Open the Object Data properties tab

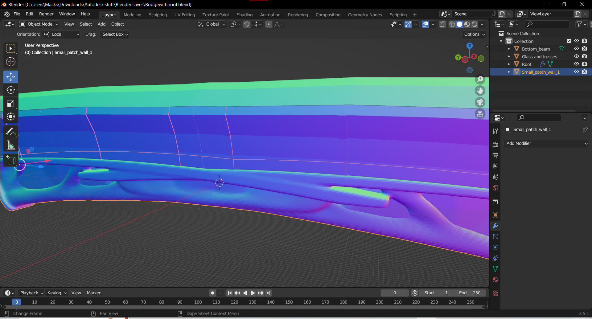tap(495, 269)
